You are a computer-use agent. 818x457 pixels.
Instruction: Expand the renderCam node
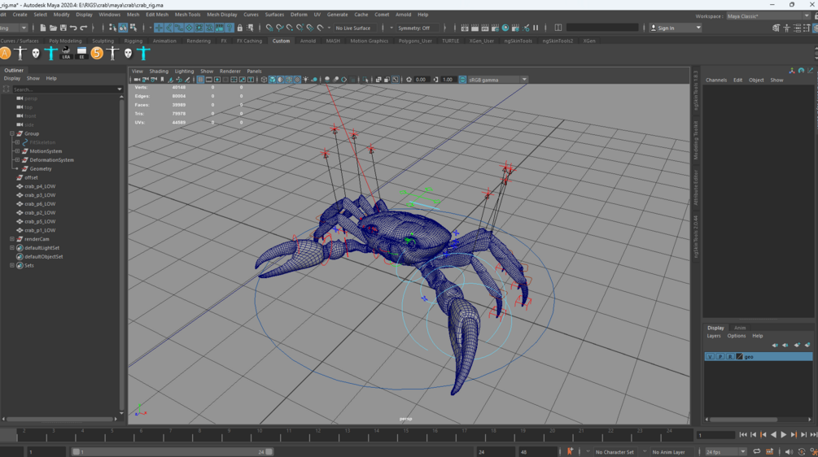click(12, 239)
